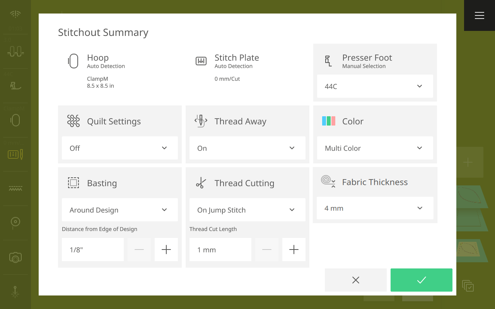
Task: Open the Color Multi Color dropdown
Action: pos(375,148)
